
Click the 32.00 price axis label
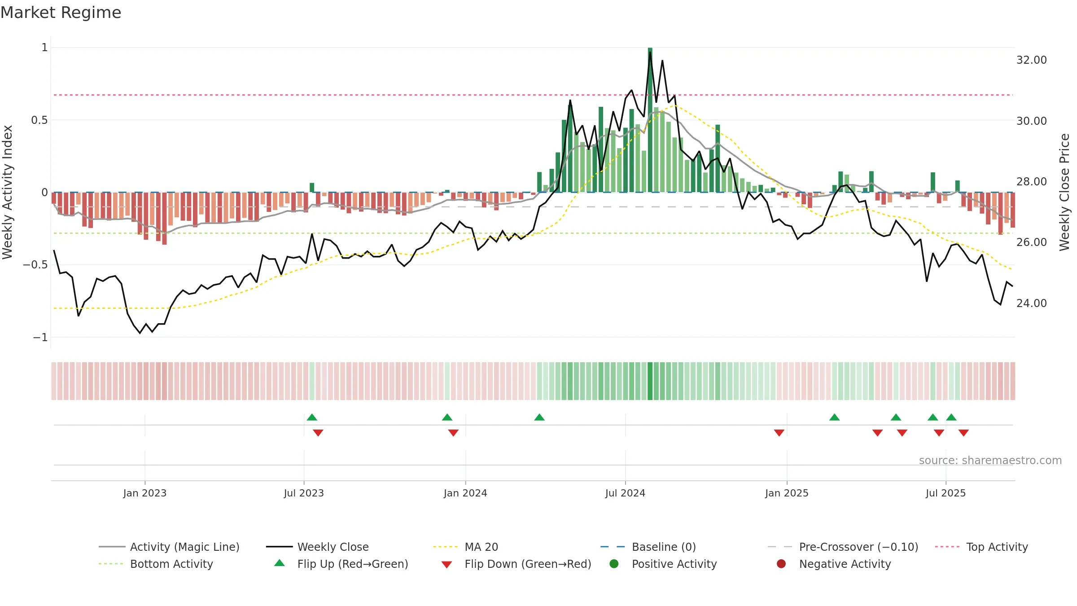[x=1031, y=60]
